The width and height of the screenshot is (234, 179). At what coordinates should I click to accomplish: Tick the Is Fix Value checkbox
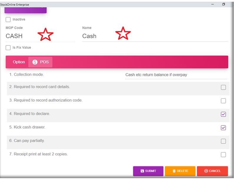pos(8,48)
